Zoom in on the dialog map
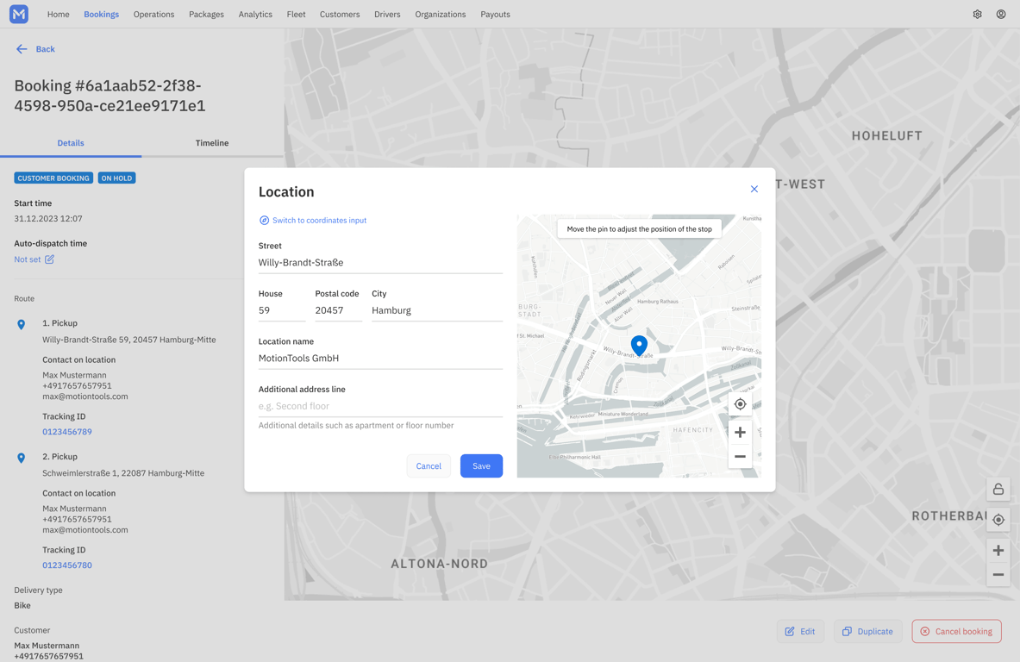1020x662 pixels. tap(740, 432)
